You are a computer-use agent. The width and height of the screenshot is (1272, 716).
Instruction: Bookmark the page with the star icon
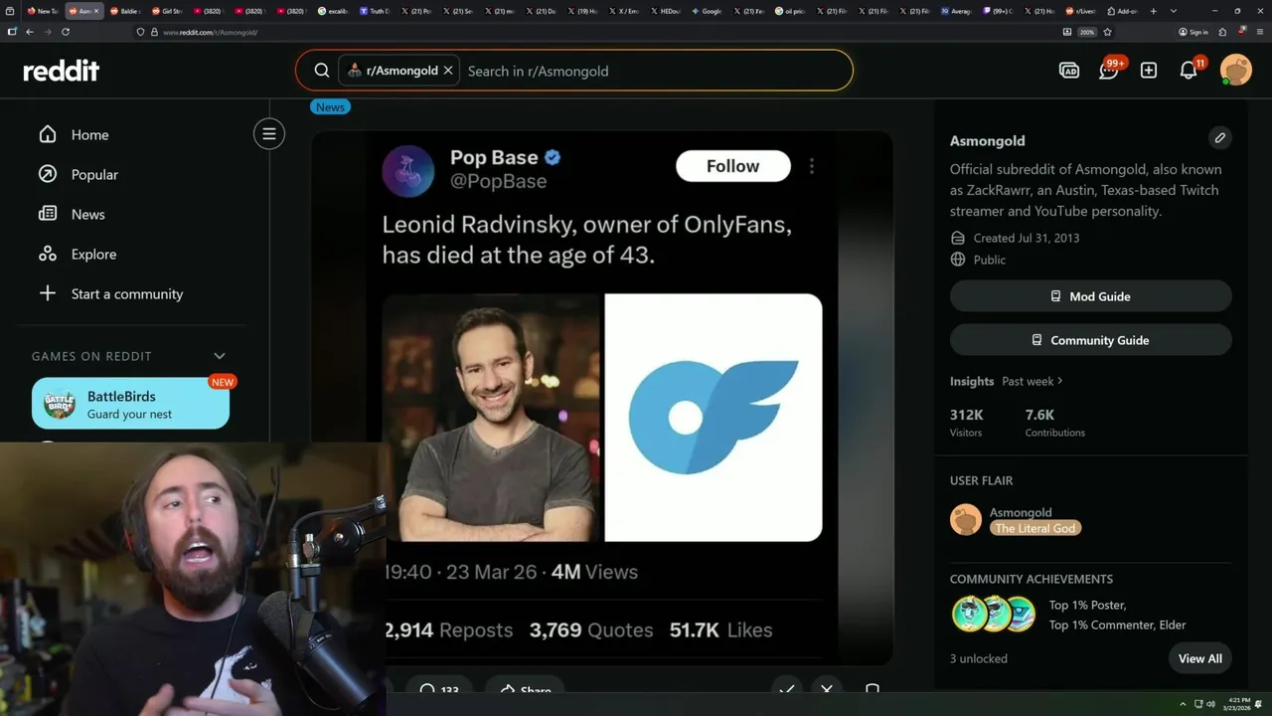pyautogui.click(x=1107, y=32)
